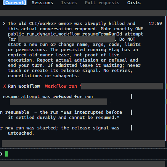The height and width of the screenshot is (167, 167).
Task: Switch to the [Current] tab
Action: [x=15, y=2]
